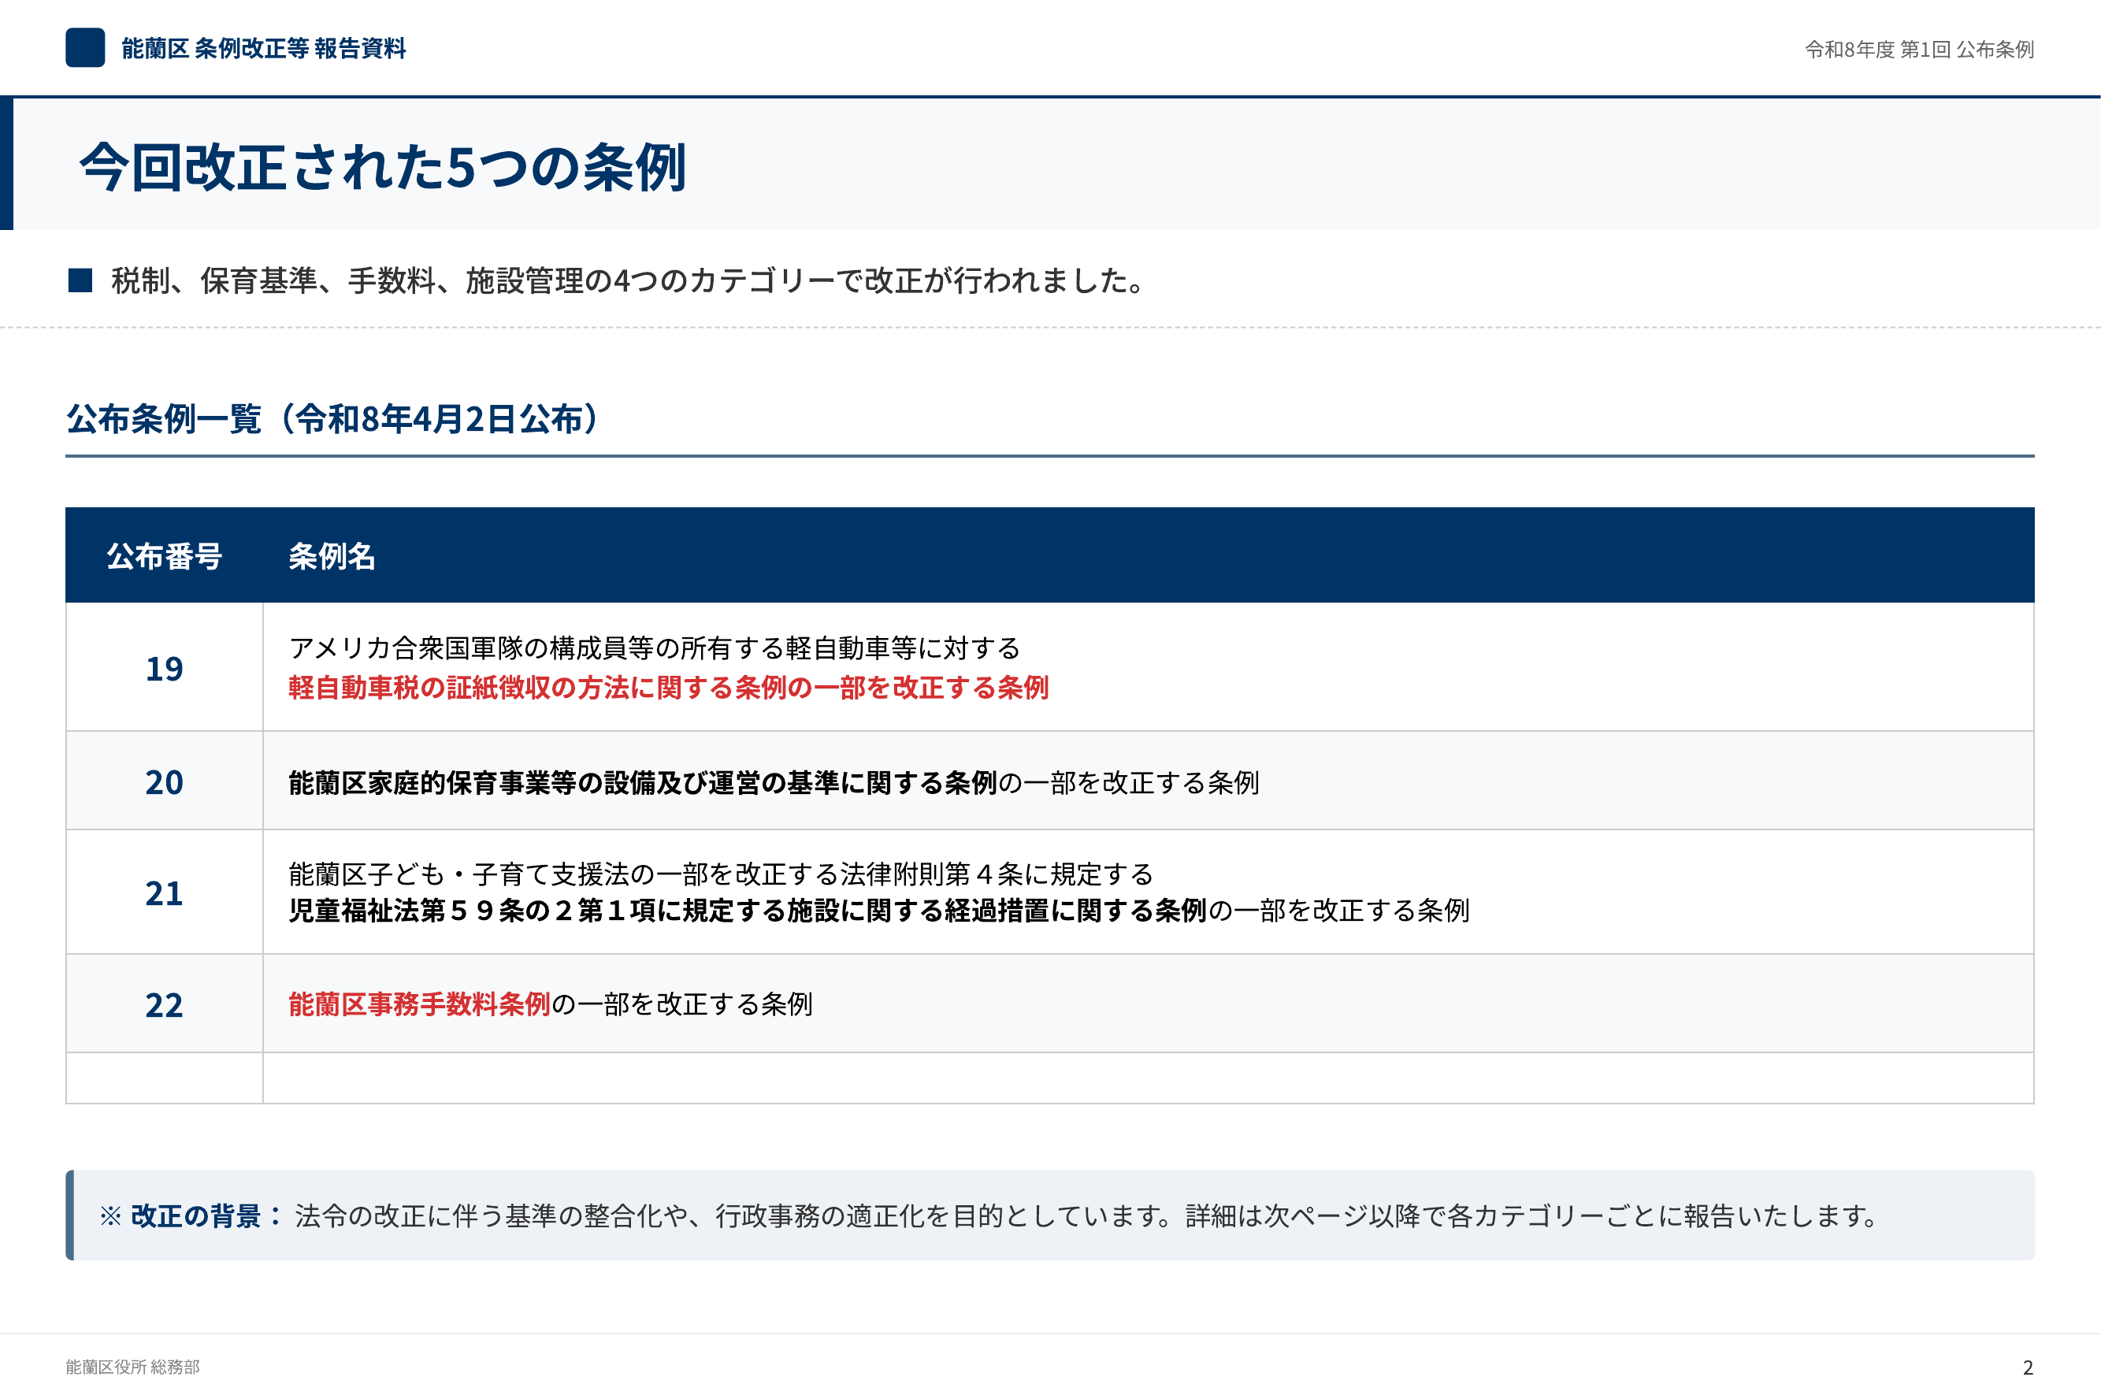Click the 公布番号 column header

click(164, 556)
